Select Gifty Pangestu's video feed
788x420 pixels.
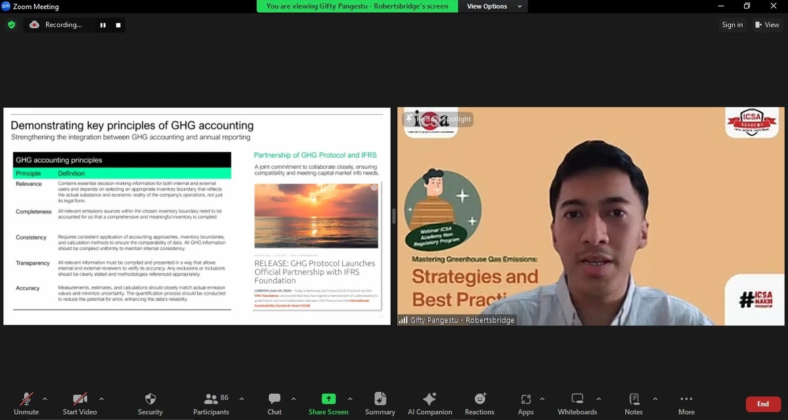pos(590,217)
